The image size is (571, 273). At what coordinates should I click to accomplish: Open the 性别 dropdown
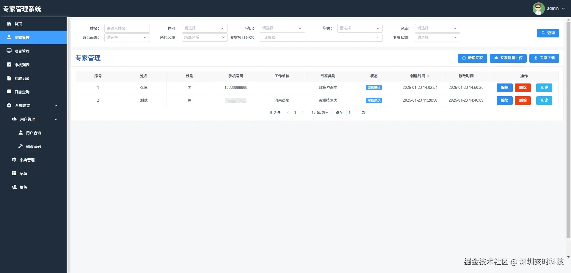(x=205, y=28)
